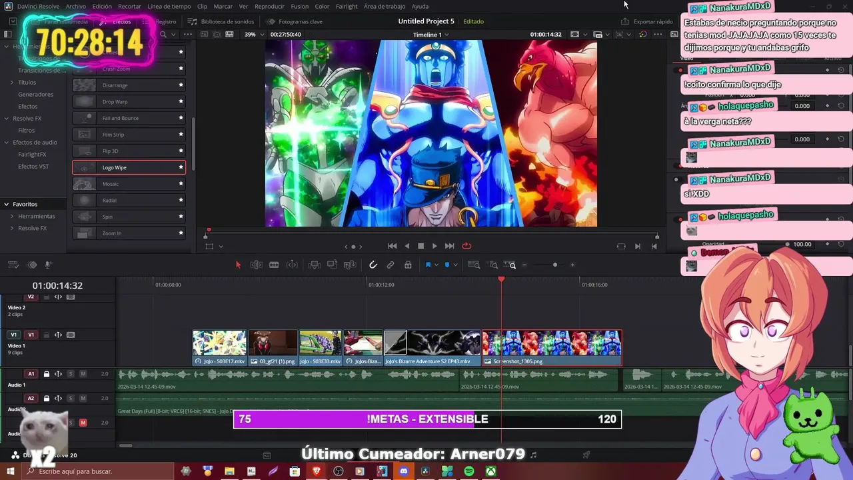Select Film Strip transition
The width and height of the screenshot is (853, 480).
[129, 135]
